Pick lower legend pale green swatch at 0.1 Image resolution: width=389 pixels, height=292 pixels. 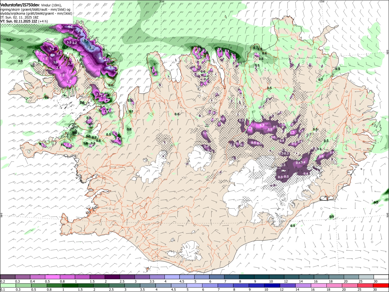tap(8, 286)
